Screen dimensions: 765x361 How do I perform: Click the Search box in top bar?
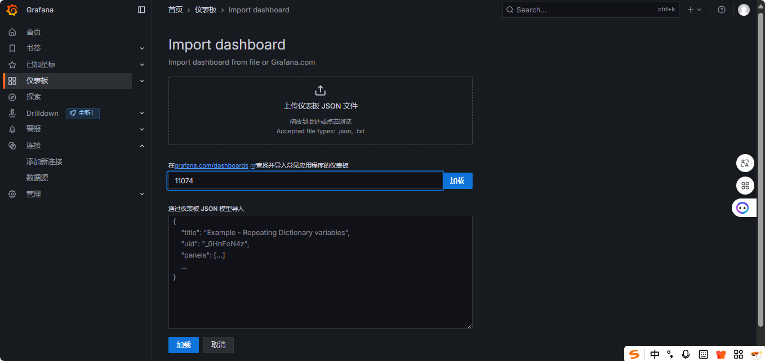(x=590, y=10)
